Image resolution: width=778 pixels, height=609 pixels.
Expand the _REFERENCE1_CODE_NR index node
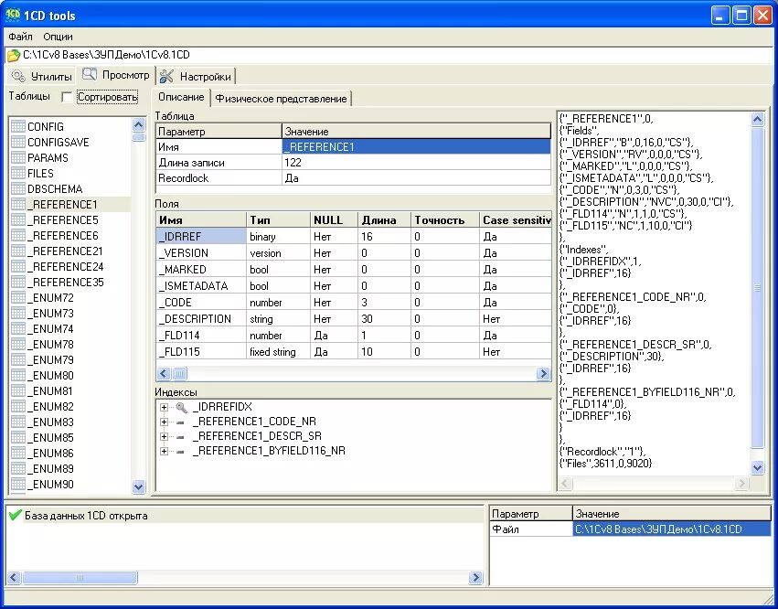pyautogui.click(x=164, y=422)
